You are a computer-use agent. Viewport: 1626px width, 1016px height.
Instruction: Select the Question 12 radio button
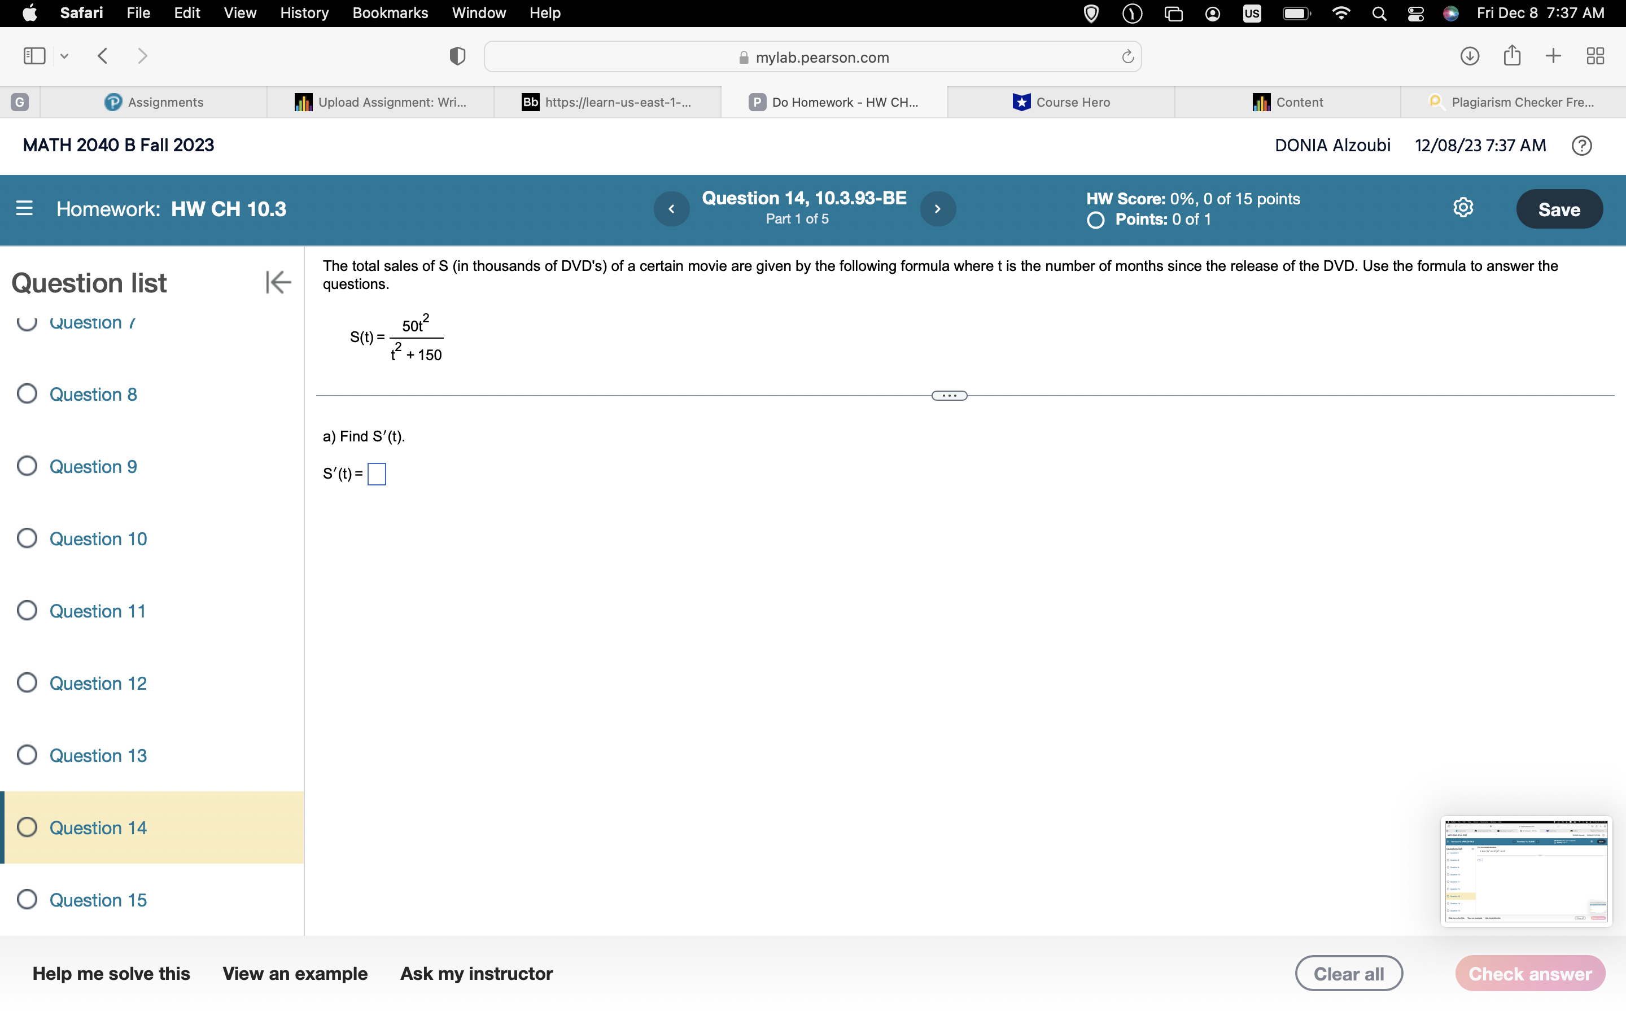click(x=27, y=682)
